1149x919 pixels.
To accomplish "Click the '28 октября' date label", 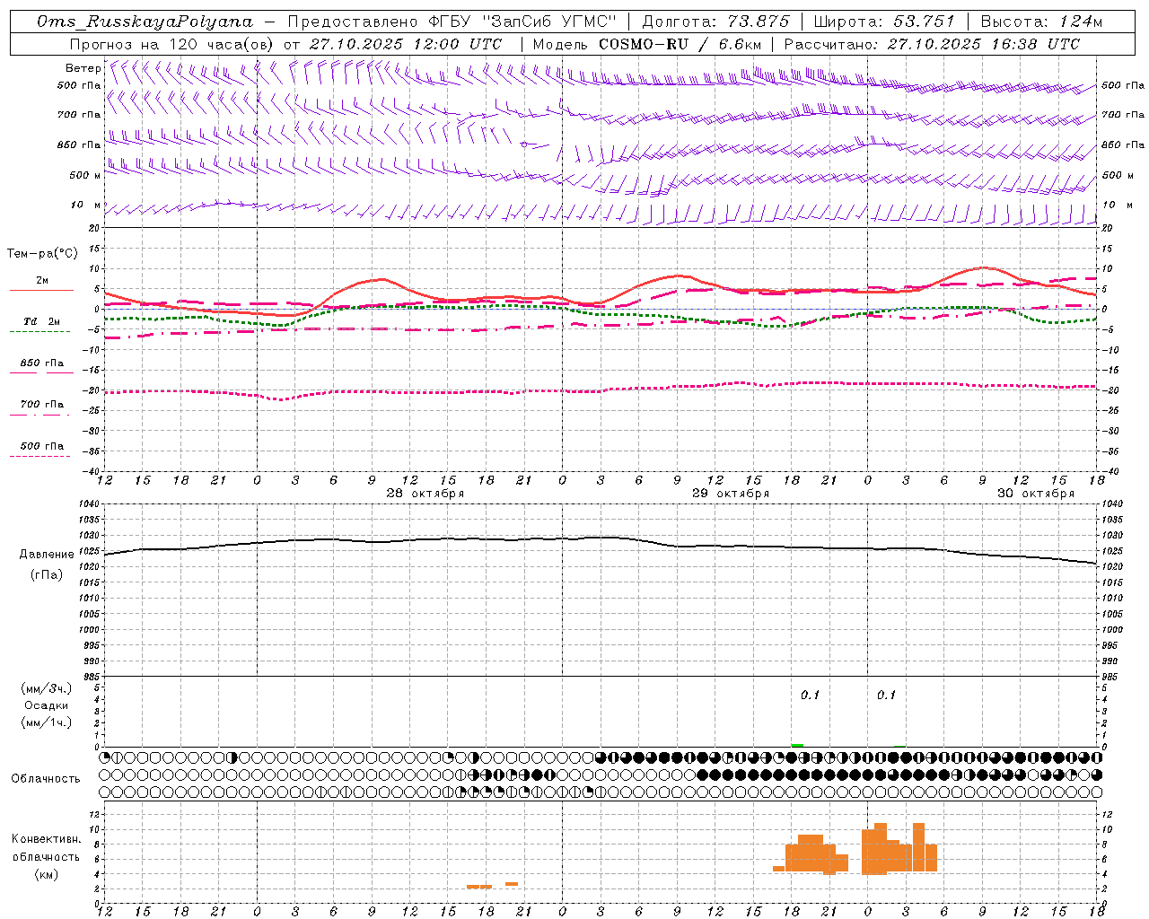I will pos(425,494).
